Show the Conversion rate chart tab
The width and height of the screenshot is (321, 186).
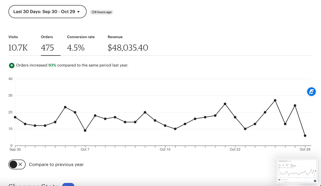click(81, 44)
